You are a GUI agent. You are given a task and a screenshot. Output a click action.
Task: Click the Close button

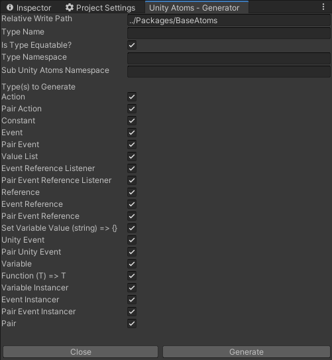(x=81, y=352)
